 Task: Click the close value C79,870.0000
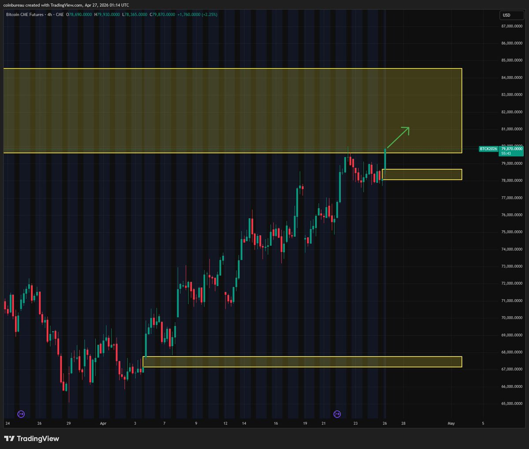(x=162, y=15)
